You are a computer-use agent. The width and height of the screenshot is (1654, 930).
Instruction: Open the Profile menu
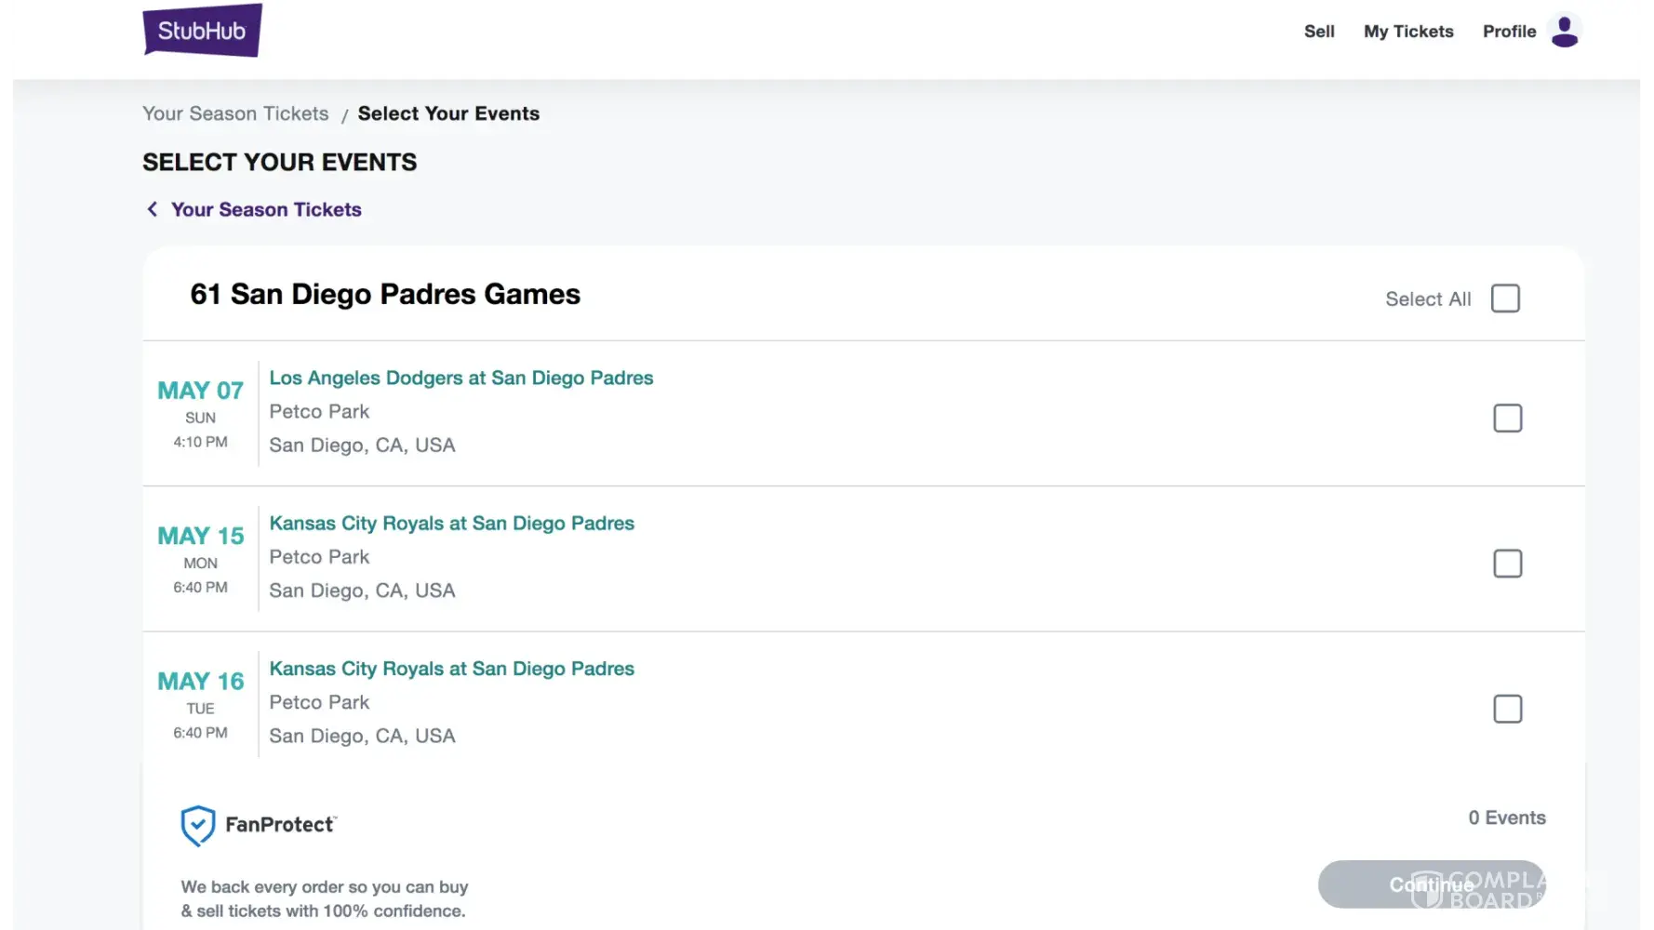click(x=1509, y=32)
